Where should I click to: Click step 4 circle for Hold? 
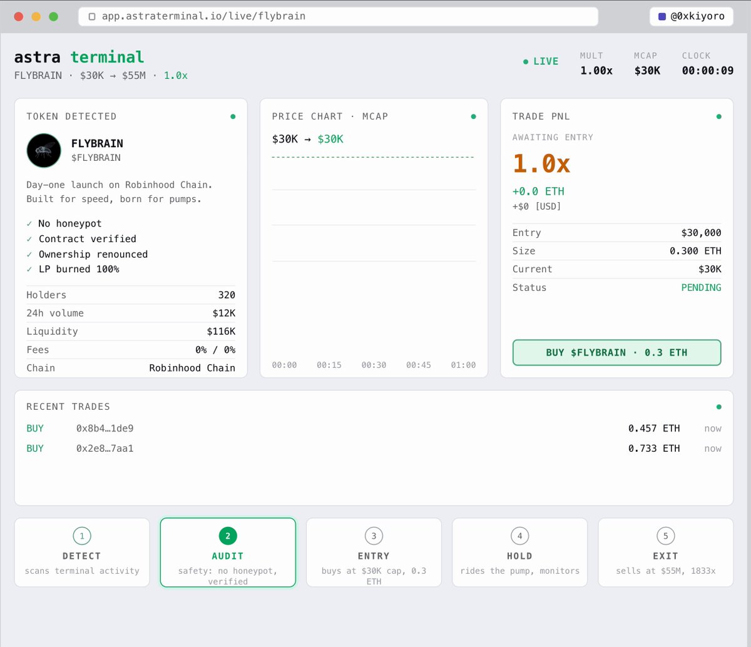[x=519, y=536]
